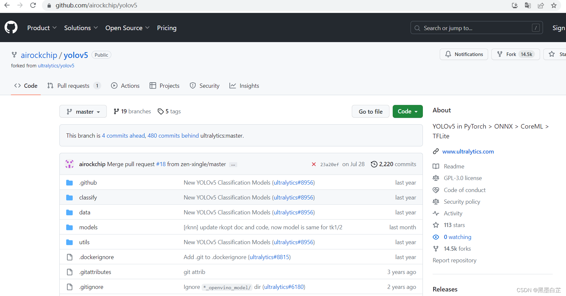Open the Actions tab

[x=125, y=85]
